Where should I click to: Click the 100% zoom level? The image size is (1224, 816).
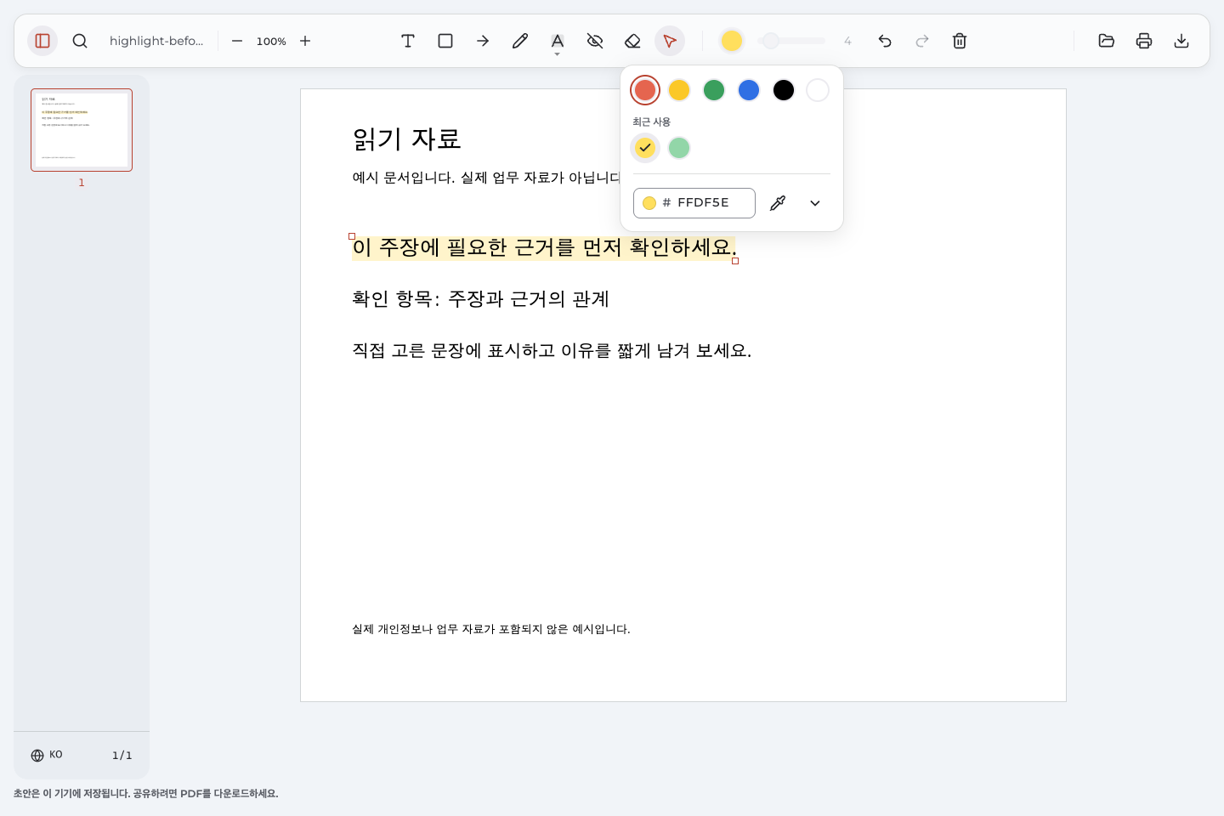click(x=271, y=41)
